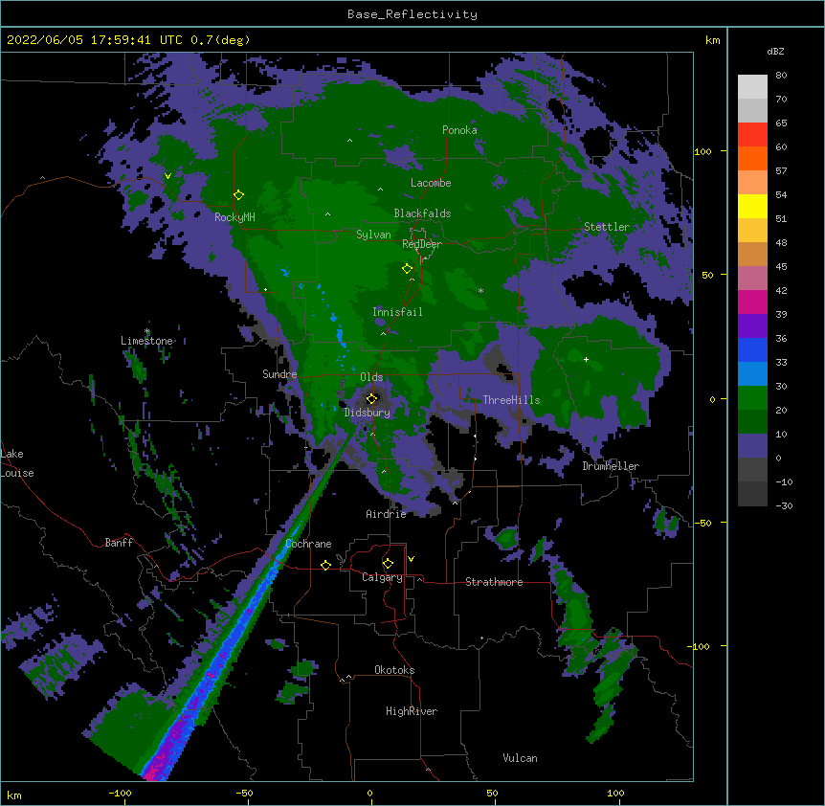Select the yellow legend band below 54 dBZ
This screenshot has width=825, height=806.
[x=752, y=206]
